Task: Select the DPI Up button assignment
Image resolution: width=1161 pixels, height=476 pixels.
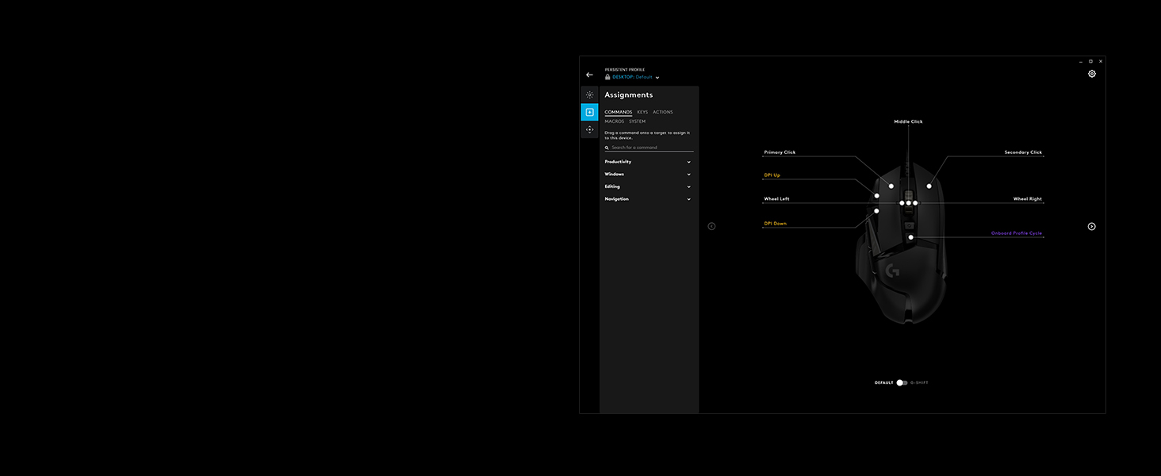Action: point(772,175)
